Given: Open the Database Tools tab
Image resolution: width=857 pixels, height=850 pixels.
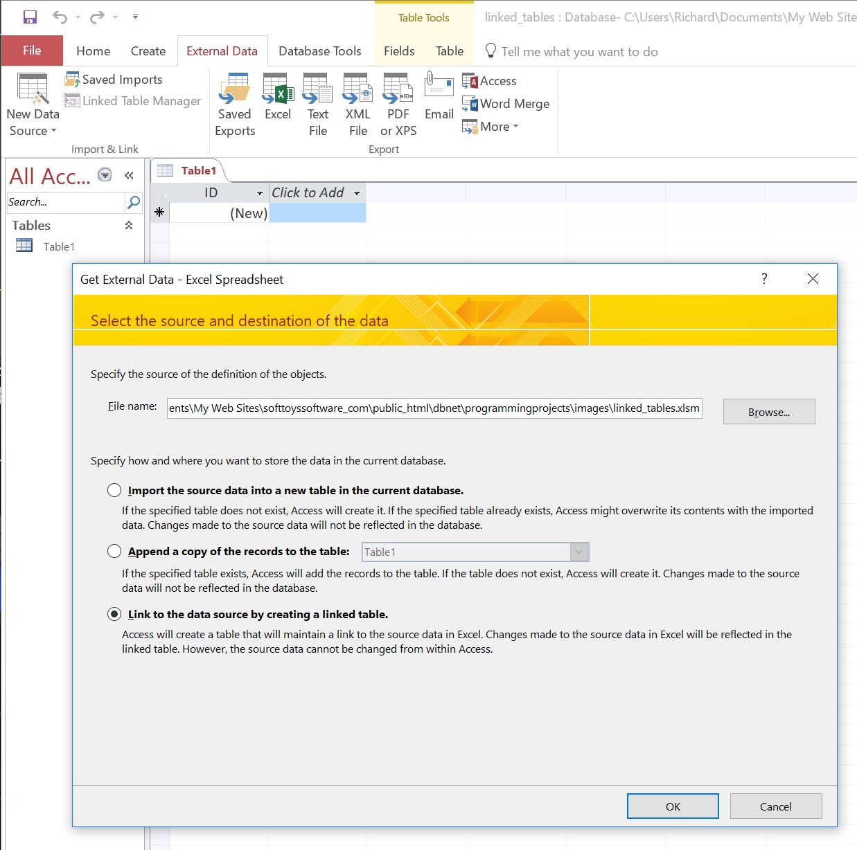Looking at the screenshot, I should point(320,51).
